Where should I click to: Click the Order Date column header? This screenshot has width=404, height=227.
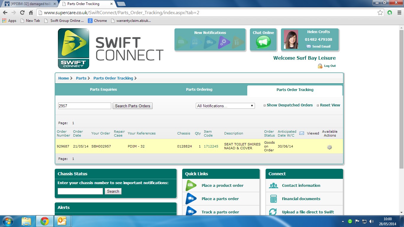pos(78,133)
